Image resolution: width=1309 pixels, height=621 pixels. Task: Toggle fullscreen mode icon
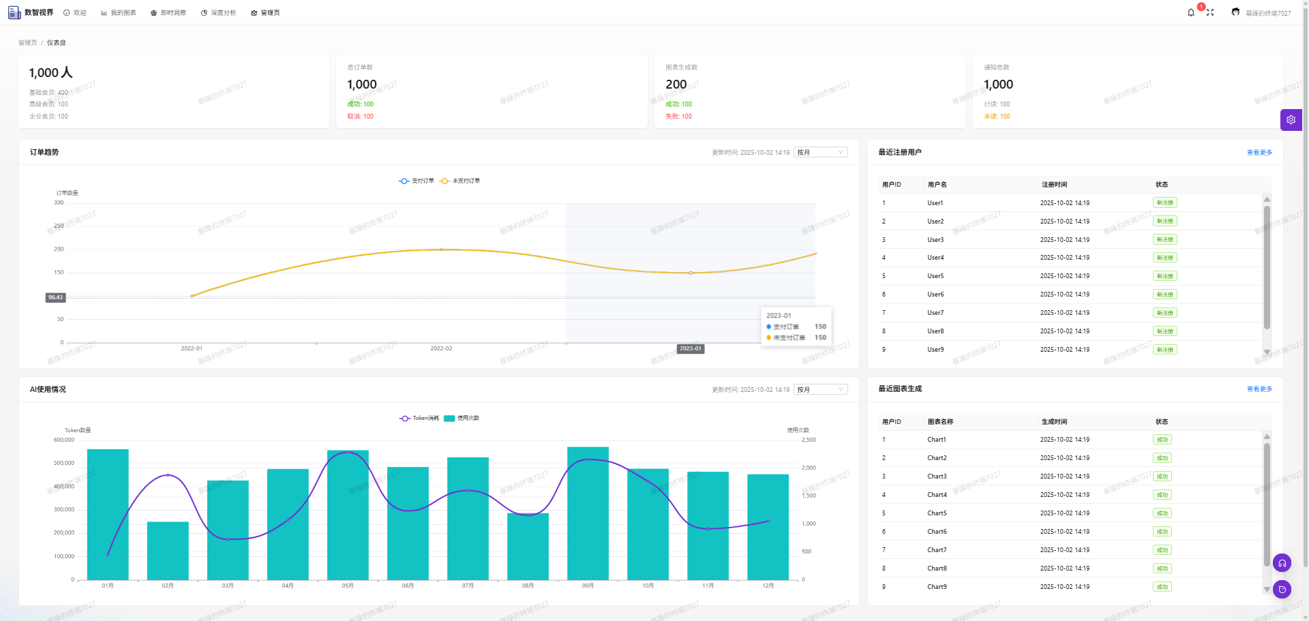point(1210,13)
